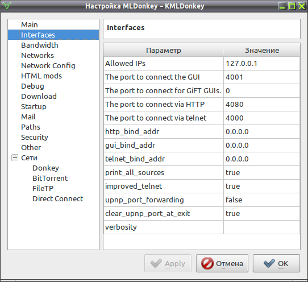
Task: Edit gui_bind_addr value cell
Action: 261,145
